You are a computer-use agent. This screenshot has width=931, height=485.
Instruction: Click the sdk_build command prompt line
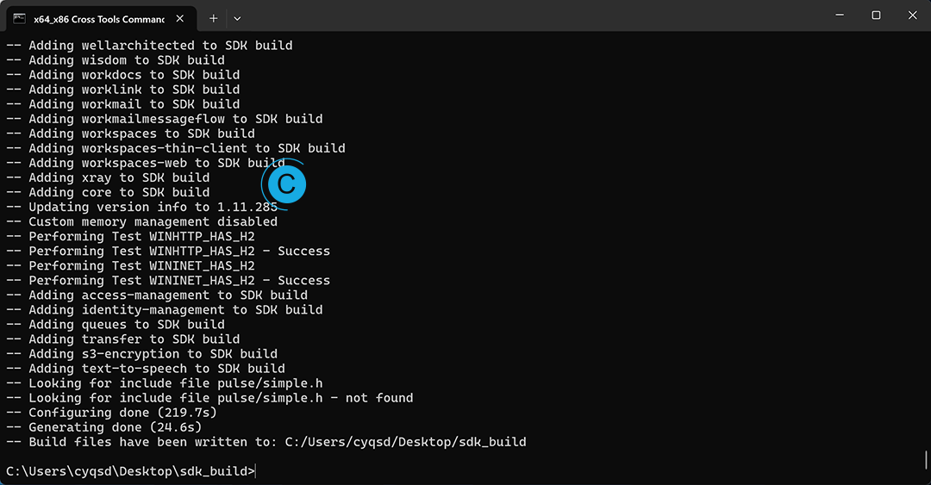point(130,471)
